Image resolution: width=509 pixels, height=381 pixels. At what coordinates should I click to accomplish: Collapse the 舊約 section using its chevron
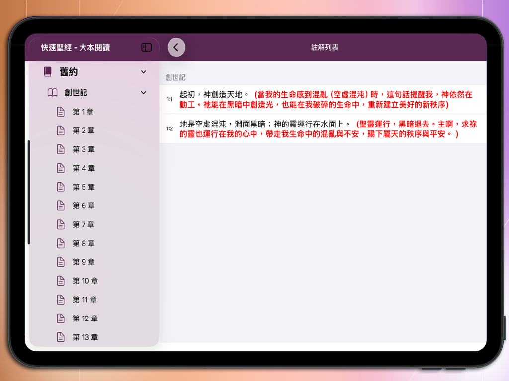coord(144,72)
